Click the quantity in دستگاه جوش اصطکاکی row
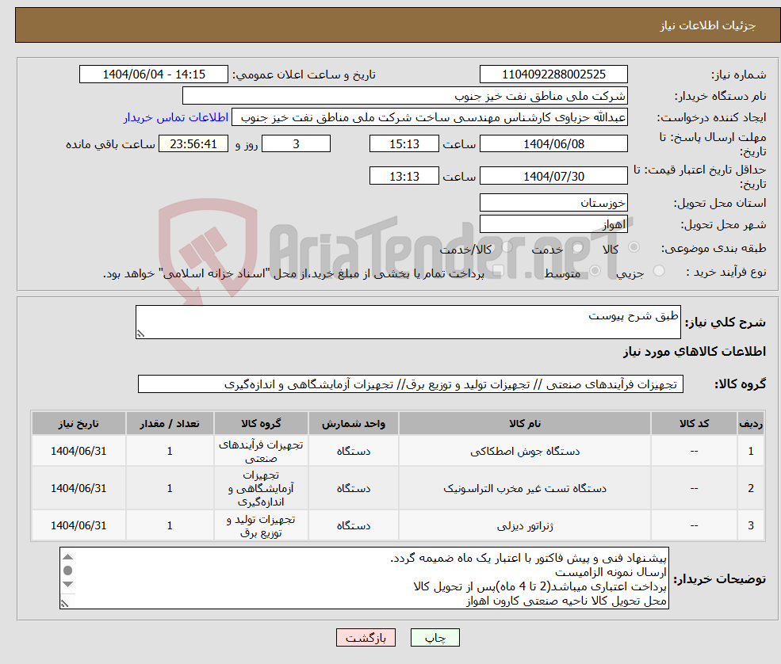Screen dimensions: 781x664 pos(170,451)
